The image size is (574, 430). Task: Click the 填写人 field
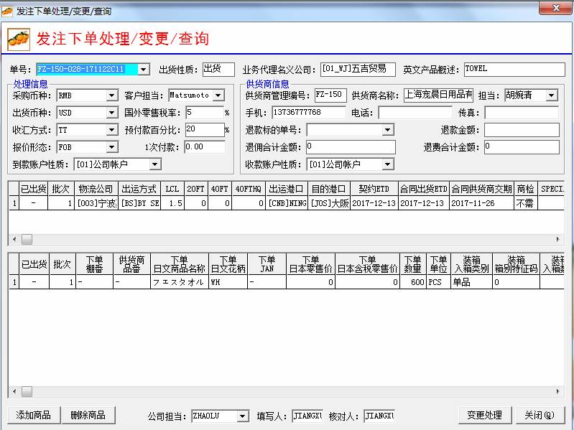[x=307, y=416]
